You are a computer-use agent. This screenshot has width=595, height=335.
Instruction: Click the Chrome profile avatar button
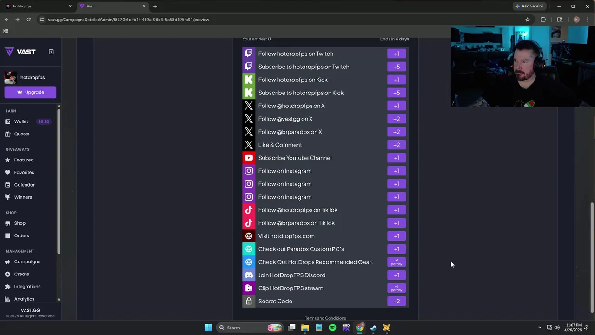coord(576,20)
